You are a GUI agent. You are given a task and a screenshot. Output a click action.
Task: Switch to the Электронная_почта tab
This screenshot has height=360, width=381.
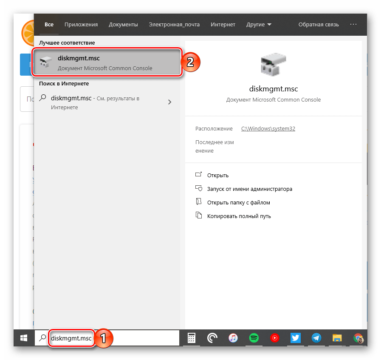tap(174, 25)
